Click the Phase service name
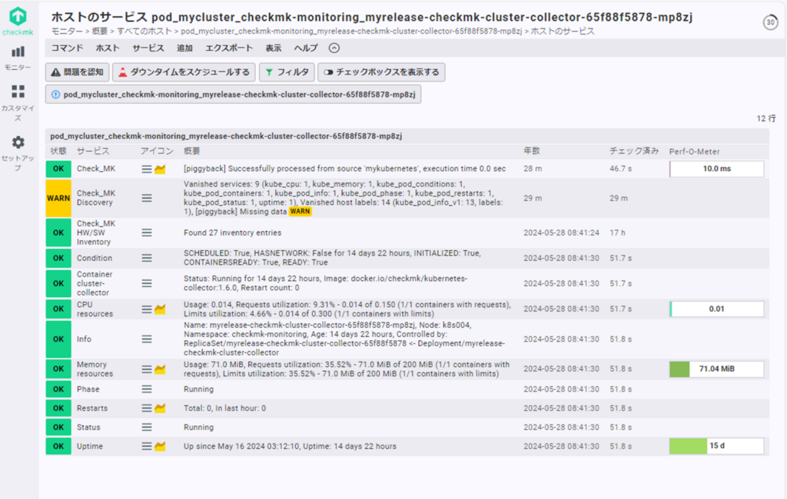This screenshot has height=499, width=787. pyautogui.click(x=88, y=389)
